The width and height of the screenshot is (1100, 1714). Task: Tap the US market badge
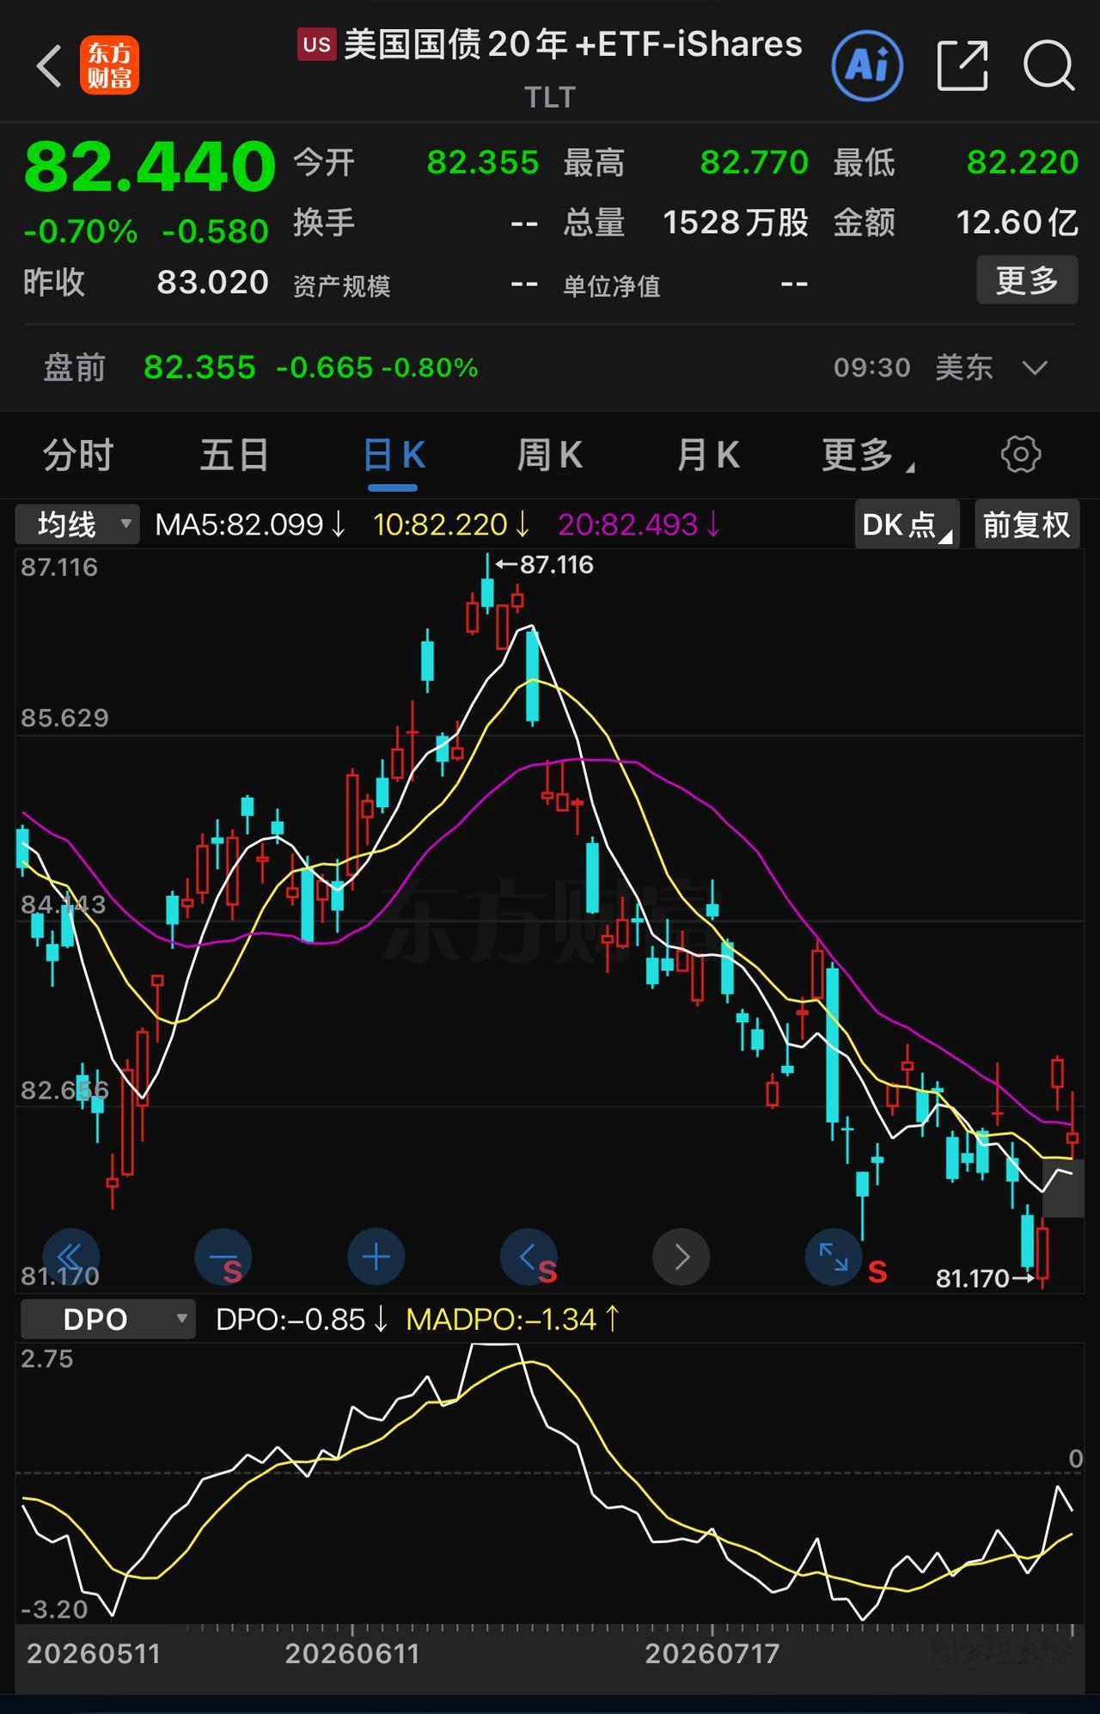(x=316, y=45)
